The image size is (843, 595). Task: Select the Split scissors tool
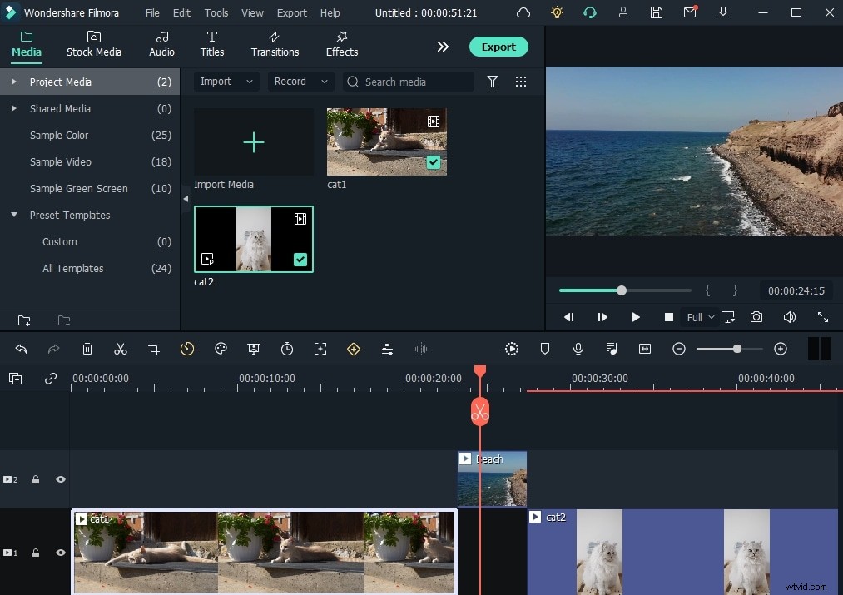click(x=121, y=349)
